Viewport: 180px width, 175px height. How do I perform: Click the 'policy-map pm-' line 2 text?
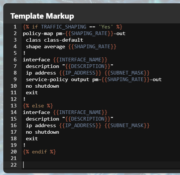pyautogui.click(x=44, y=34)
